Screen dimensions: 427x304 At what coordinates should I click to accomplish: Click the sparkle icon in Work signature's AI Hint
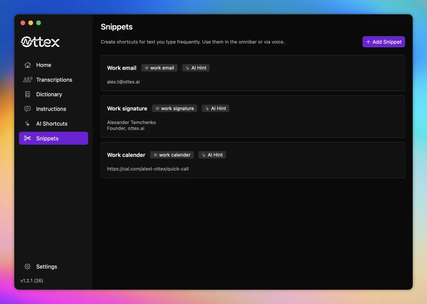pos(206,108)
